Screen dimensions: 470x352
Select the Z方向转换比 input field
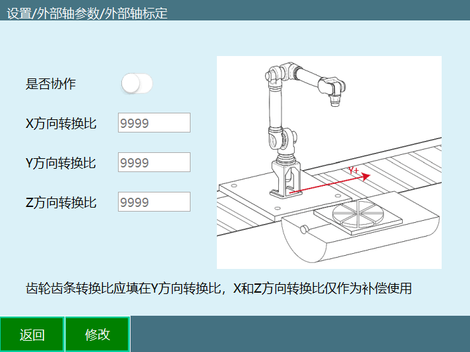(154, 202)
